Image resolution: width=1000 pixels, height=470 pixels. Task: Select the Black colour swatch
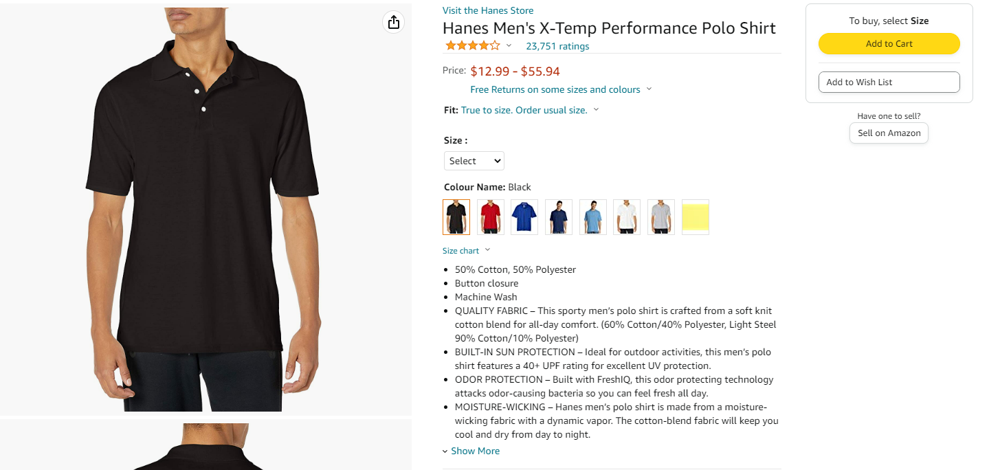456,217
